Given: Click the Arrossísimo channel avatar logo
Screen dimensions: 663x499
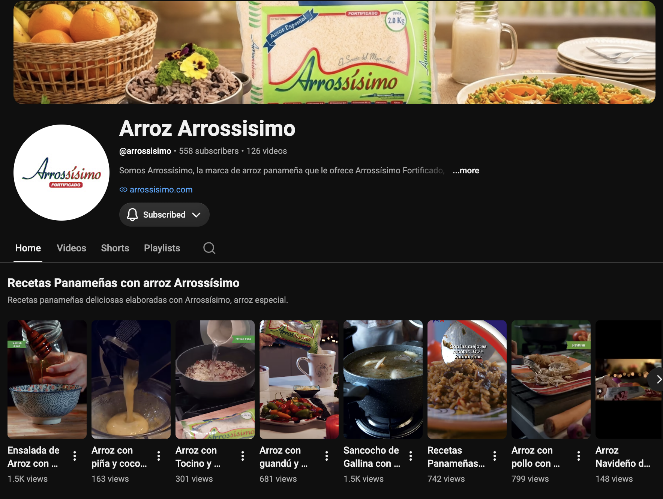Looking at the screenshot, I should [61, 173].
